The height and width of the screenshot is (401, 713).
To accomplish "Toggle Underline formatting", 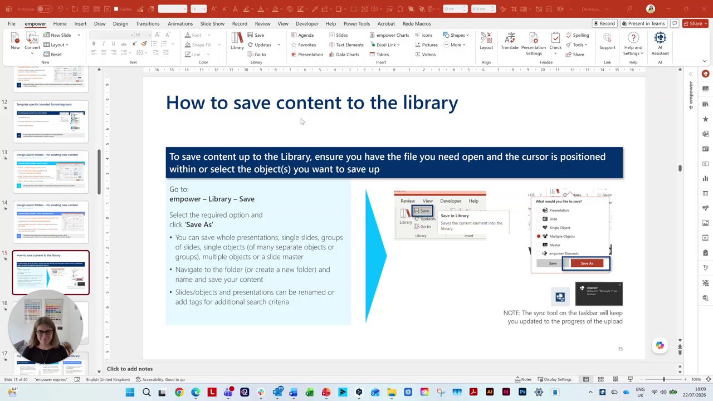I will [113, 44].
